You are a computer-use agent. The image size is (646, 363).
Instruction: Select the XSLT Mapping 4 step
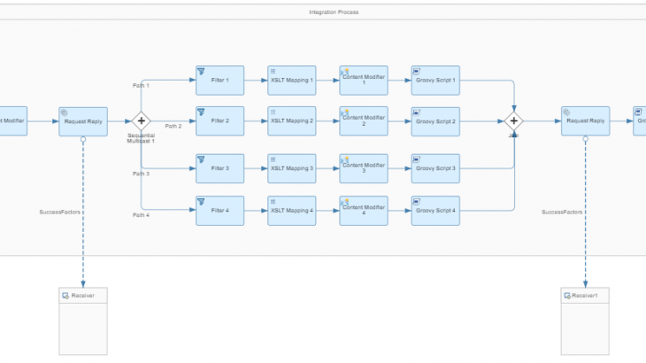click(292, 211)
